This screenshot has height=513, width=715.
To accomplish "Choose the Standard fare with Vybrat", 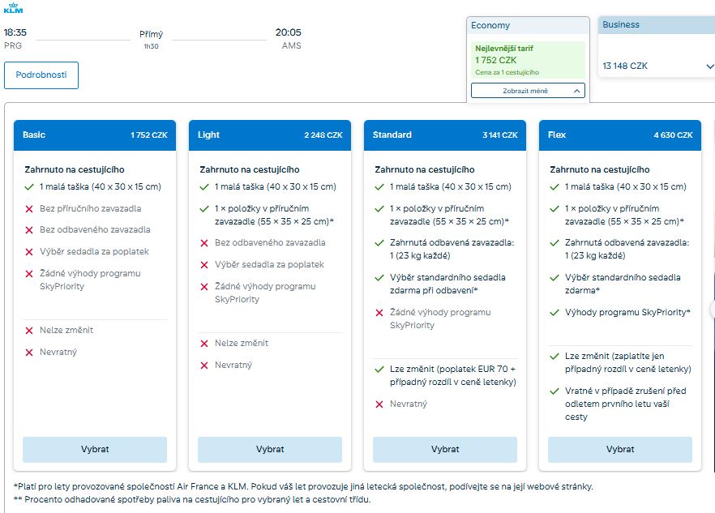I will click(x=445, y=449).
